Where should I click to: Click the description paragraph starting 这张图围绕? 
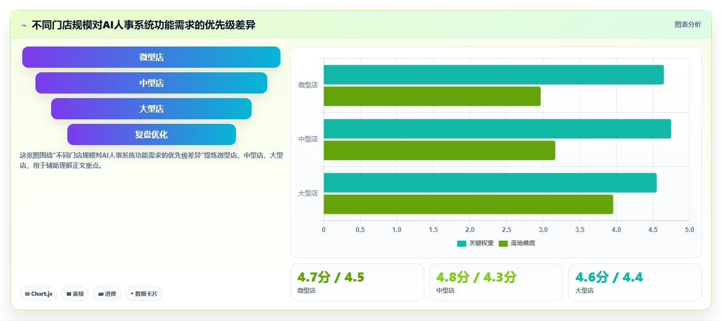[151, 160]
